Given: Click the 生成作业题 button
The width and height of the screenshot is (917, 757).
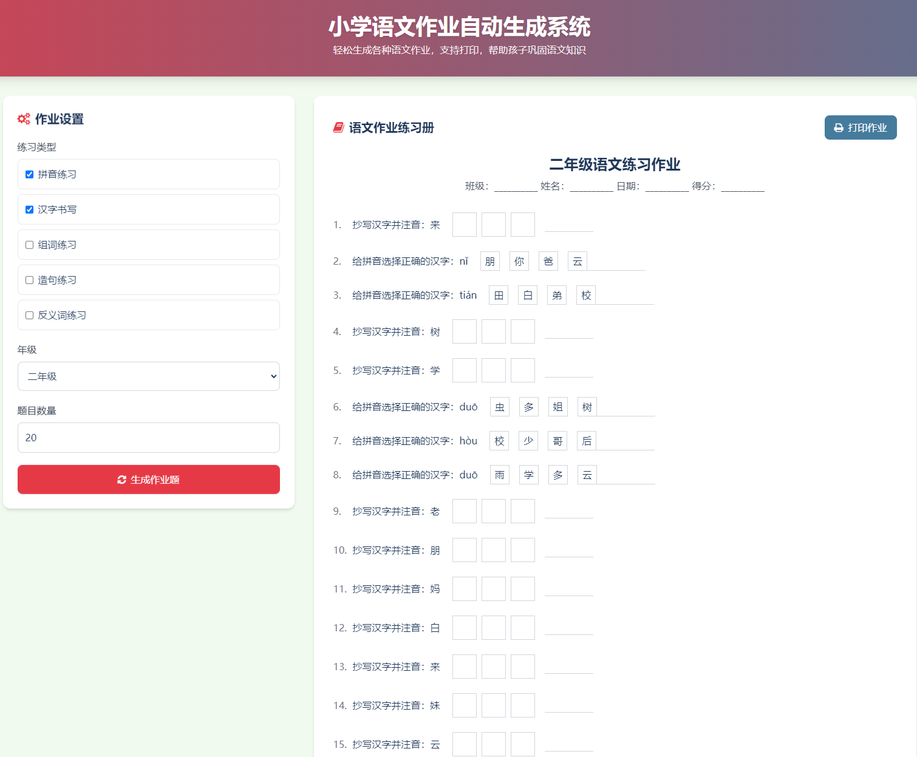Looking at the screenshot, I should (148, 480).
